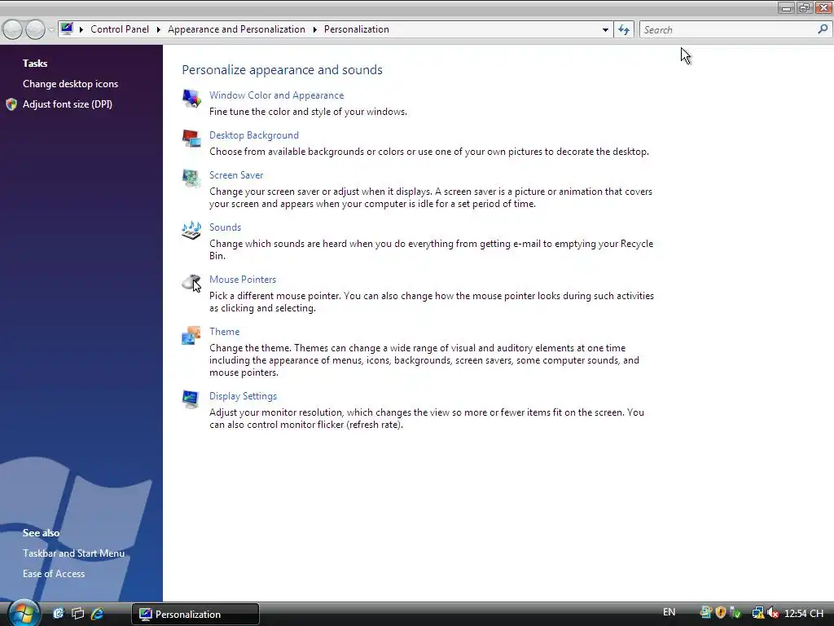Click the network tray icon
Viewport: 834px width, 626px height.
pyautogui.click(x=758, y=613)
